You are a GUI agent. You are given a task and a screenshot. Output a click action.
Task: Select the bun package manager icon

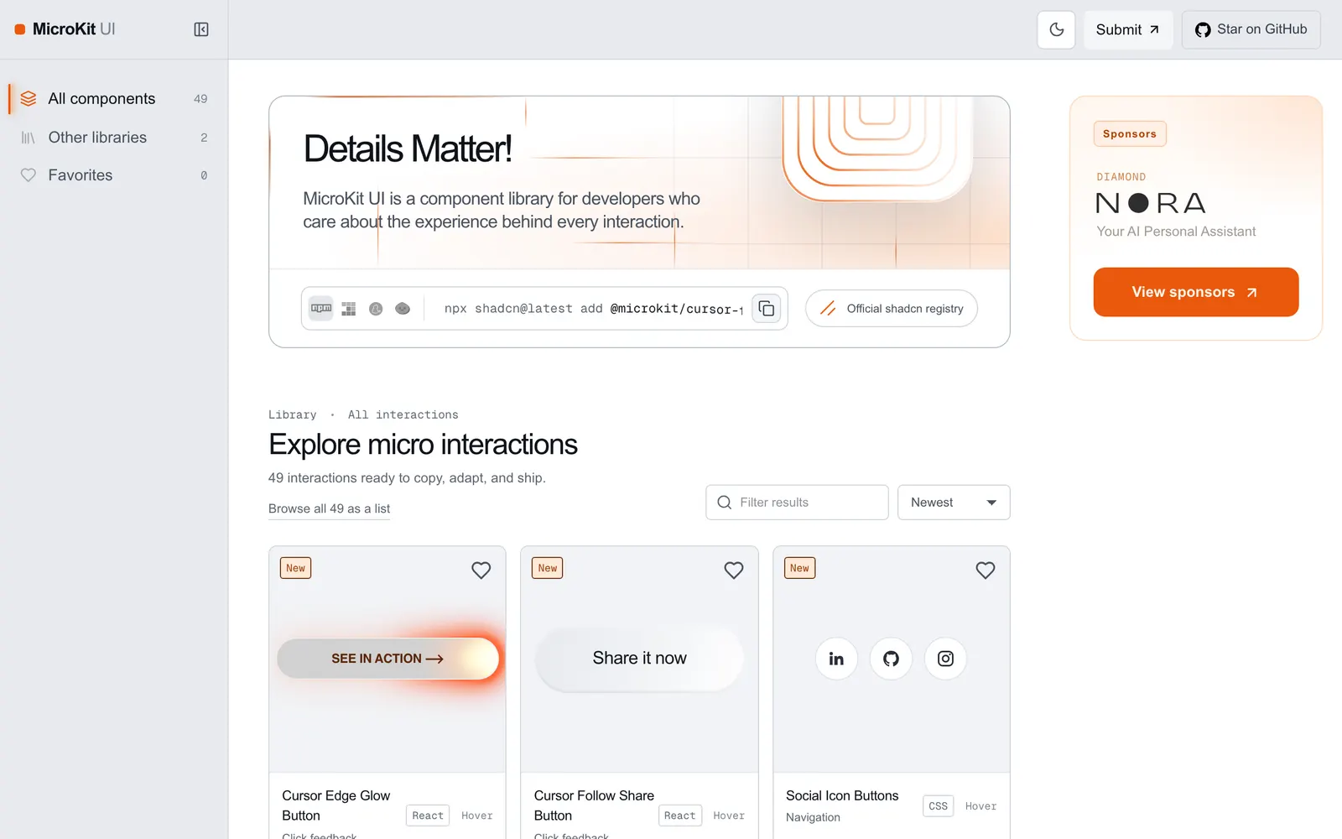403,309
